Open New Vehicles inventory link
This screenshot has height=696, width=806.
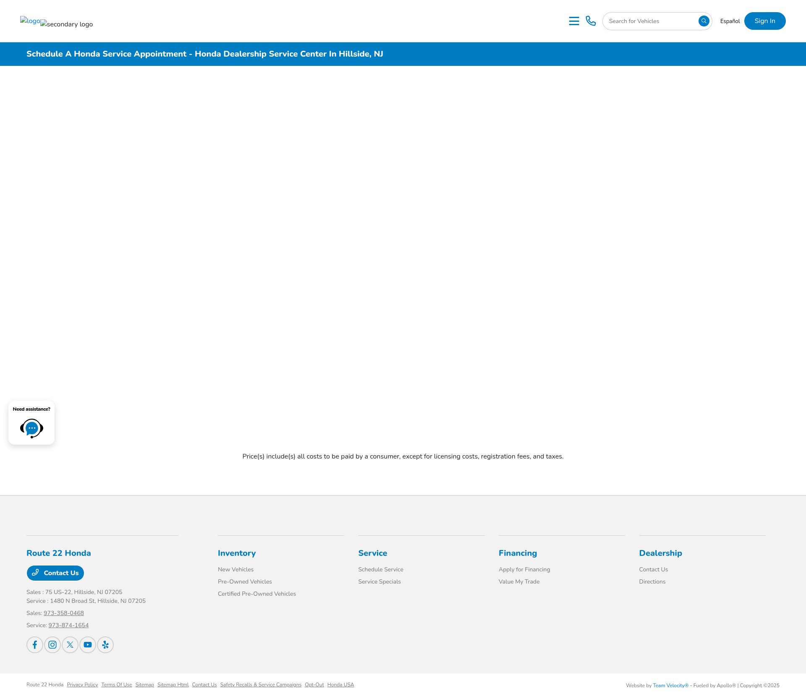(236, 569)
